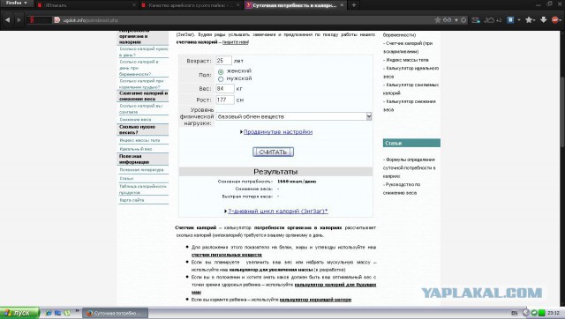The width and height of the screenshot is (565, 319).
Task: Select the мужской radio button
Action: pos(221,78)
